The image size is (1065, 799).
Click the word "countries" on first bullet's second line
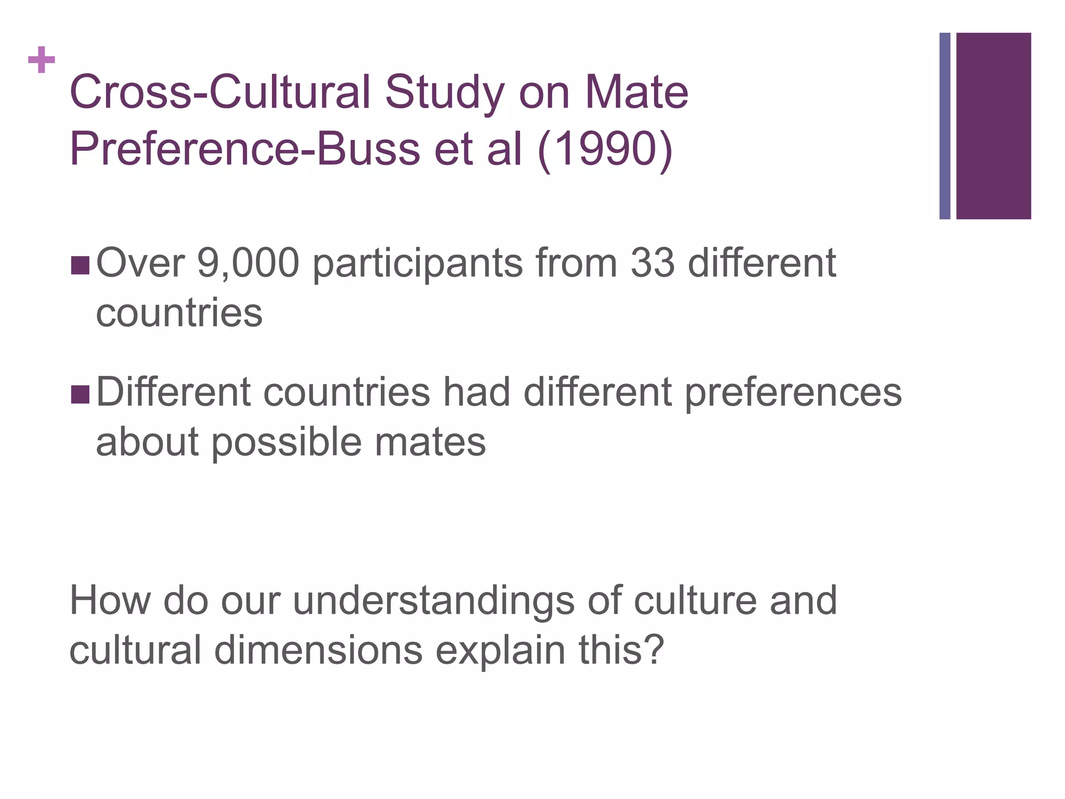(179, 313)
